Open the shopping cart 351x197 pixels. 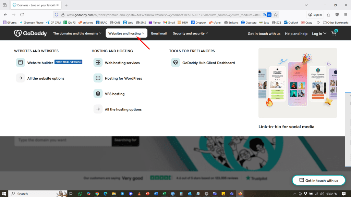tap(333, 33)
